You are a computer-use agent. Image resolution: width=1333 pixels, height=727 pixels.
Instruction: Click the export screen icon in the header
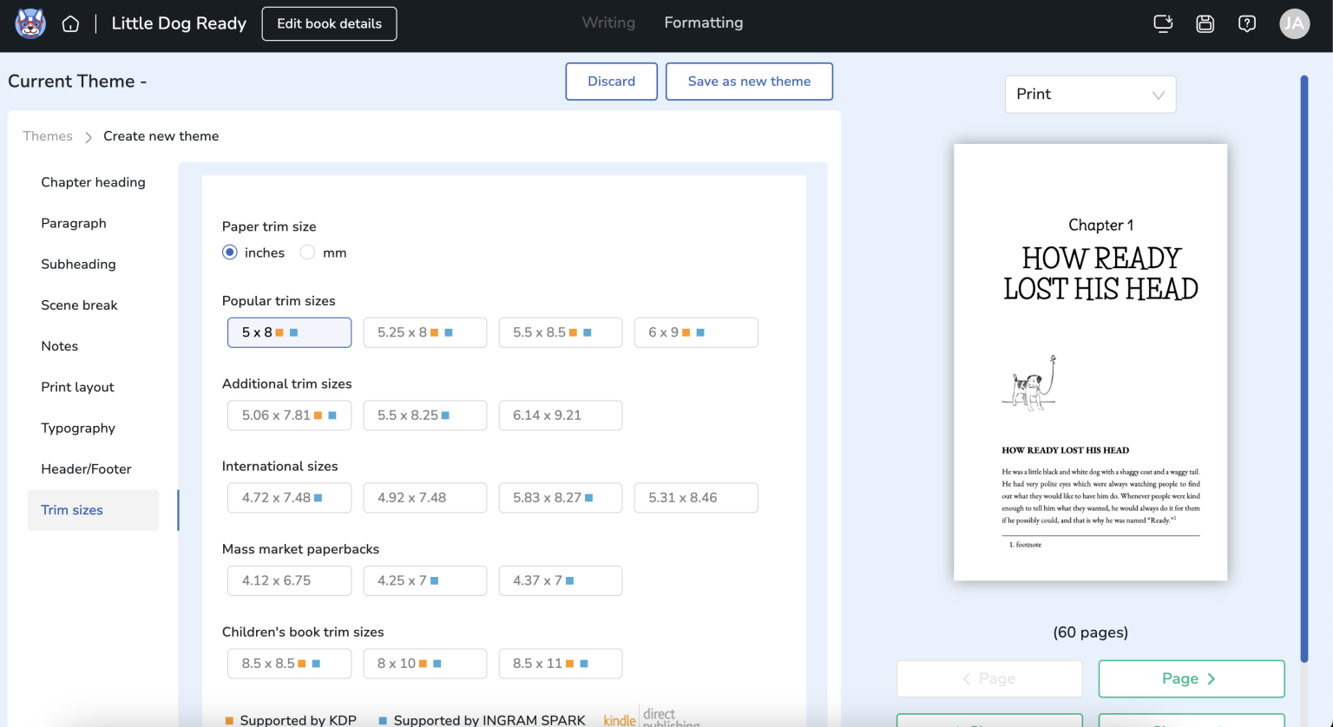coord(1163,23)
